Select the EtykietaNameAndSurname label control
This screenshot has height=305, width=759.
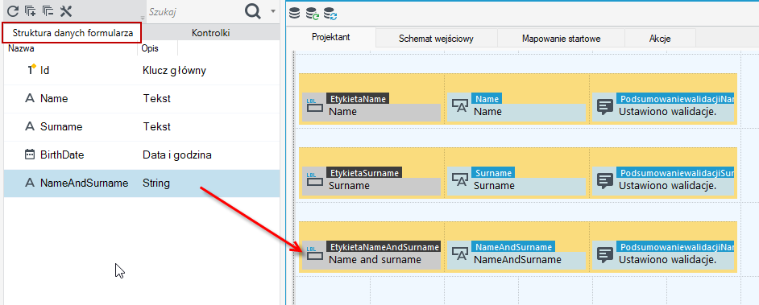[371, 255]
